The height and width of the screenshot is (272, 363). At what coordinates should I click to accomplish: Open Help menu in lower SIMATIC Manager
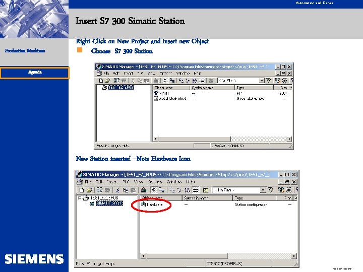[191, 182]
